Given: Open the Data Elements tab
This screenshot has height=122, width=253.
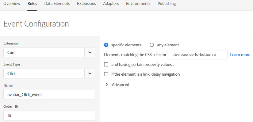Looking at the screenshot, I should (57, 4).
